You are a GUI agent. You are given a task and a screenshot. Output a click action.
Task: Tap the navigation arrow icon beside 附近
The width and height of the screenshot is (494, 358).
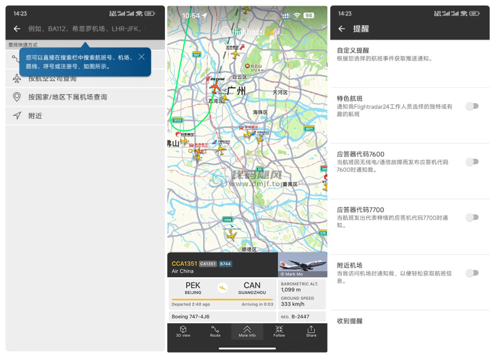(x=17, y=116)
